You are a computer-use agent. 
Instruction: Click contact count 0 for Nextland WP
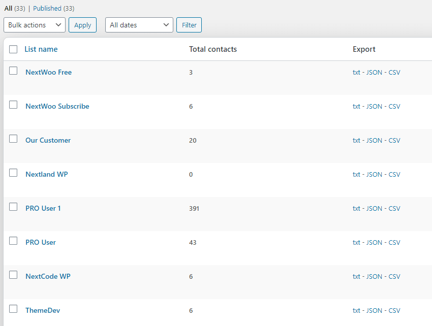(191, 175)
